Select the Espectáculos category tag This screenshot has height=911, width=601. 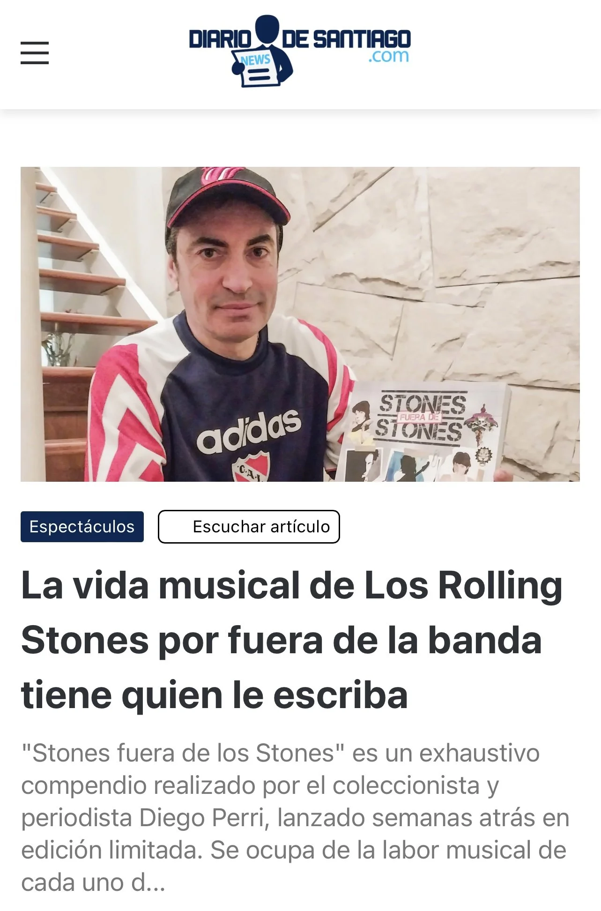(x=82, y=527)
